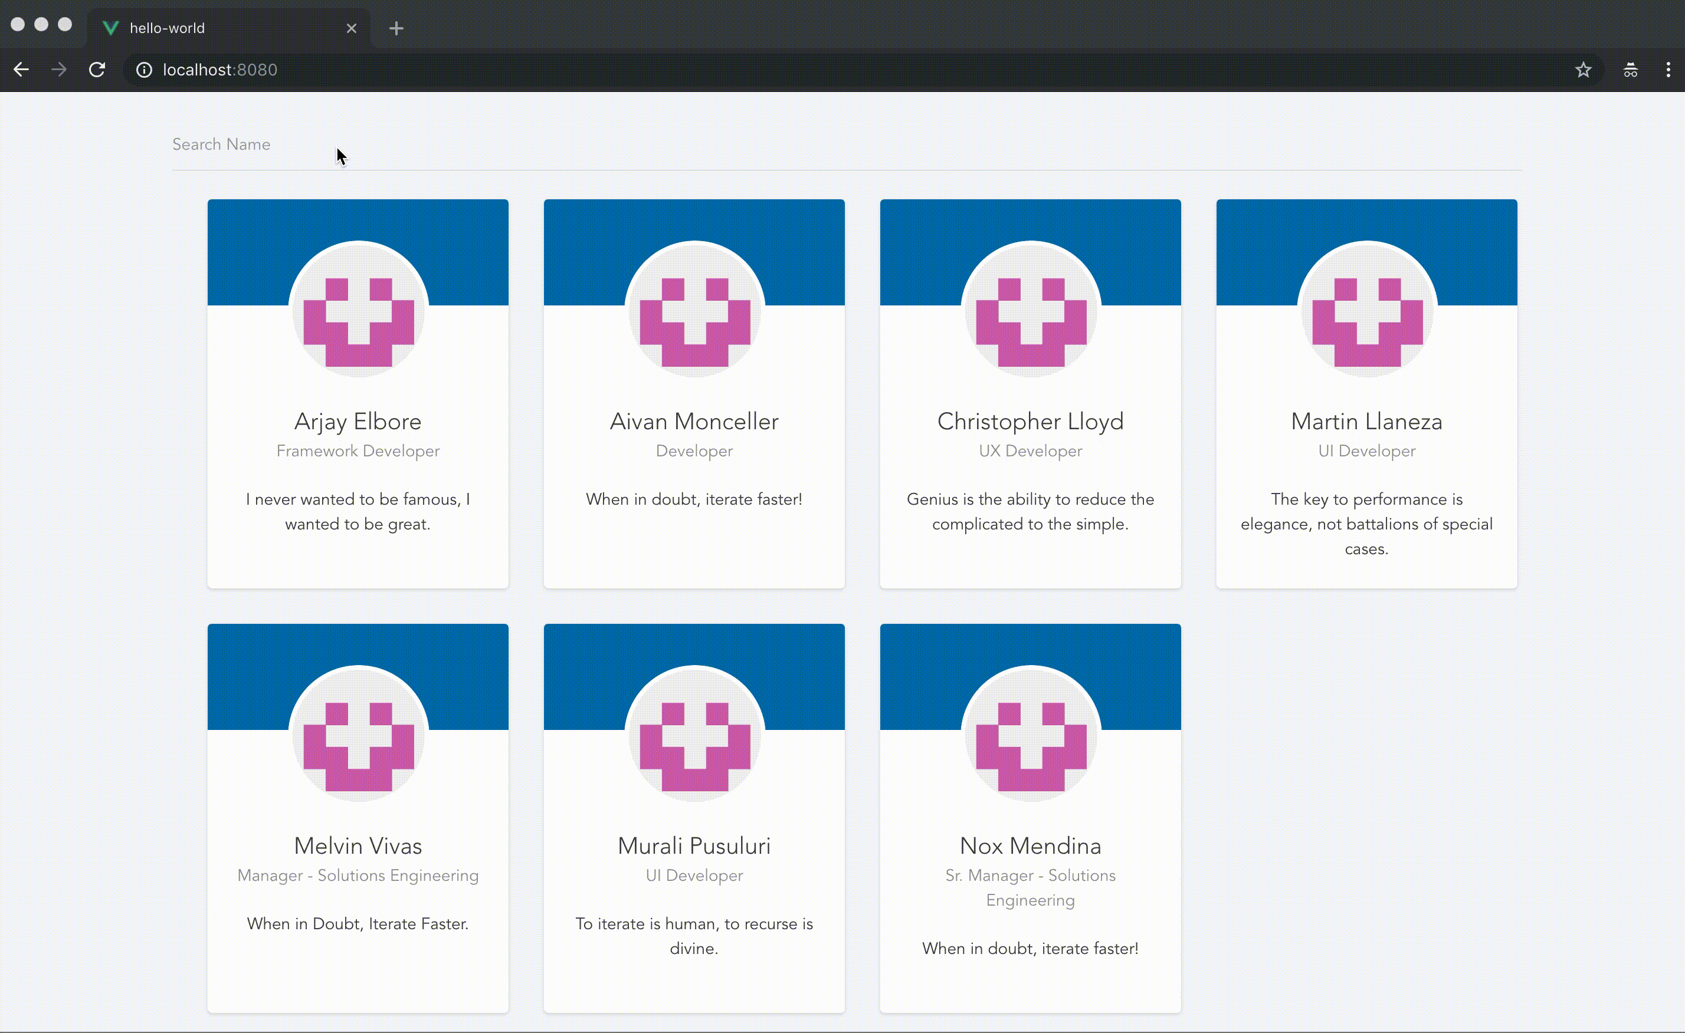Reload the localhost page
Image resolution: width=1685 pixels, height=1033 pixels.
coord(97,70)
